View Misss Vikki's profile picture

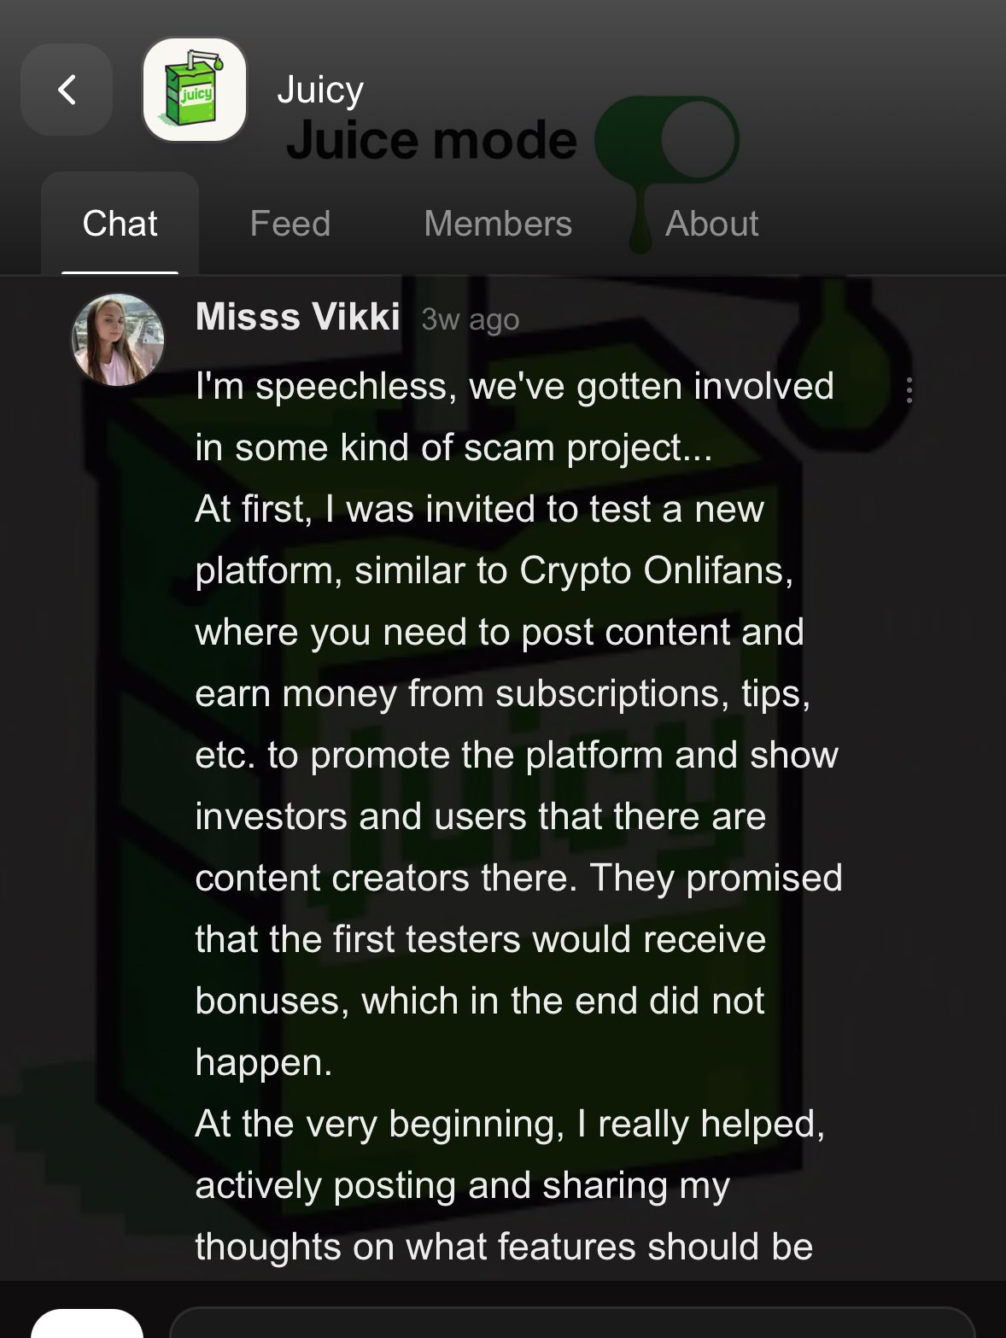(x=118, y=340)
